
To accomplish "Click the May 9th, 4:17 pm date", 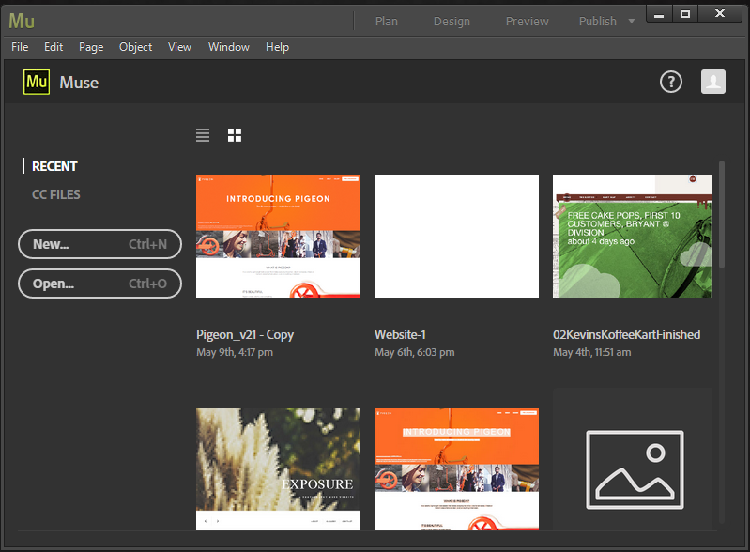I will [x=235, y=353].
